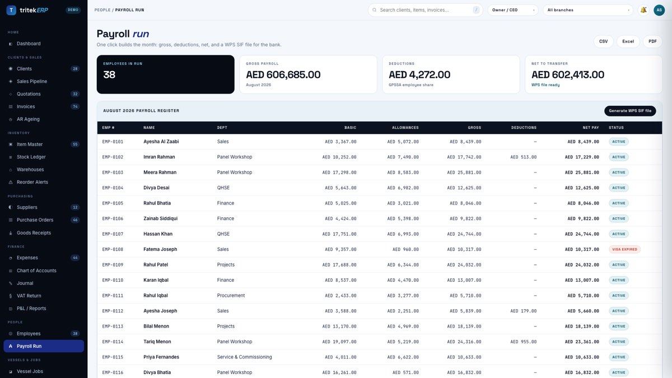Click Generate WPS SIF file button
The width and height of the screenshot is (672, 378).
pos(630,111)
